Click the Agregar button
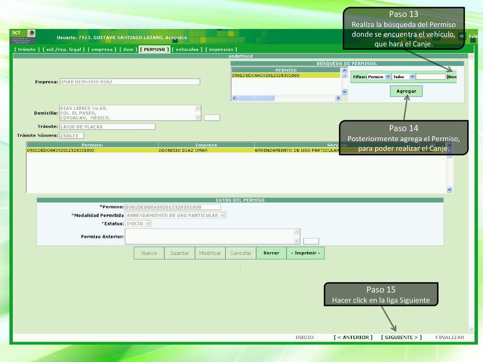Screen dimensions: 483x362 [x=406, y=91]
